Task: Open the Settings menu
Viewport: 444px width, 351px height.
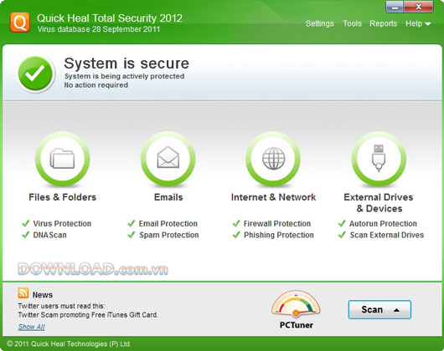Action: click(320, 23)
